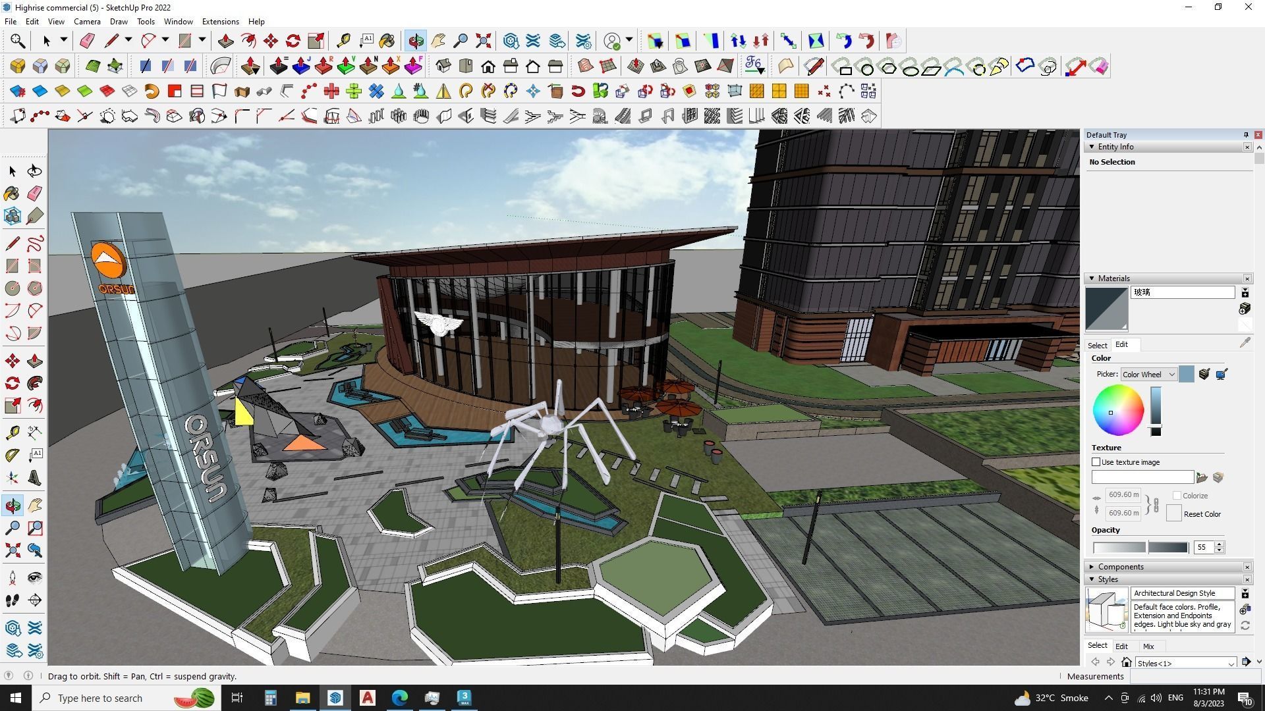Select the Paint Bucket tool
The height and width of the screenshot is (711, 1265).
click(12, 193)
